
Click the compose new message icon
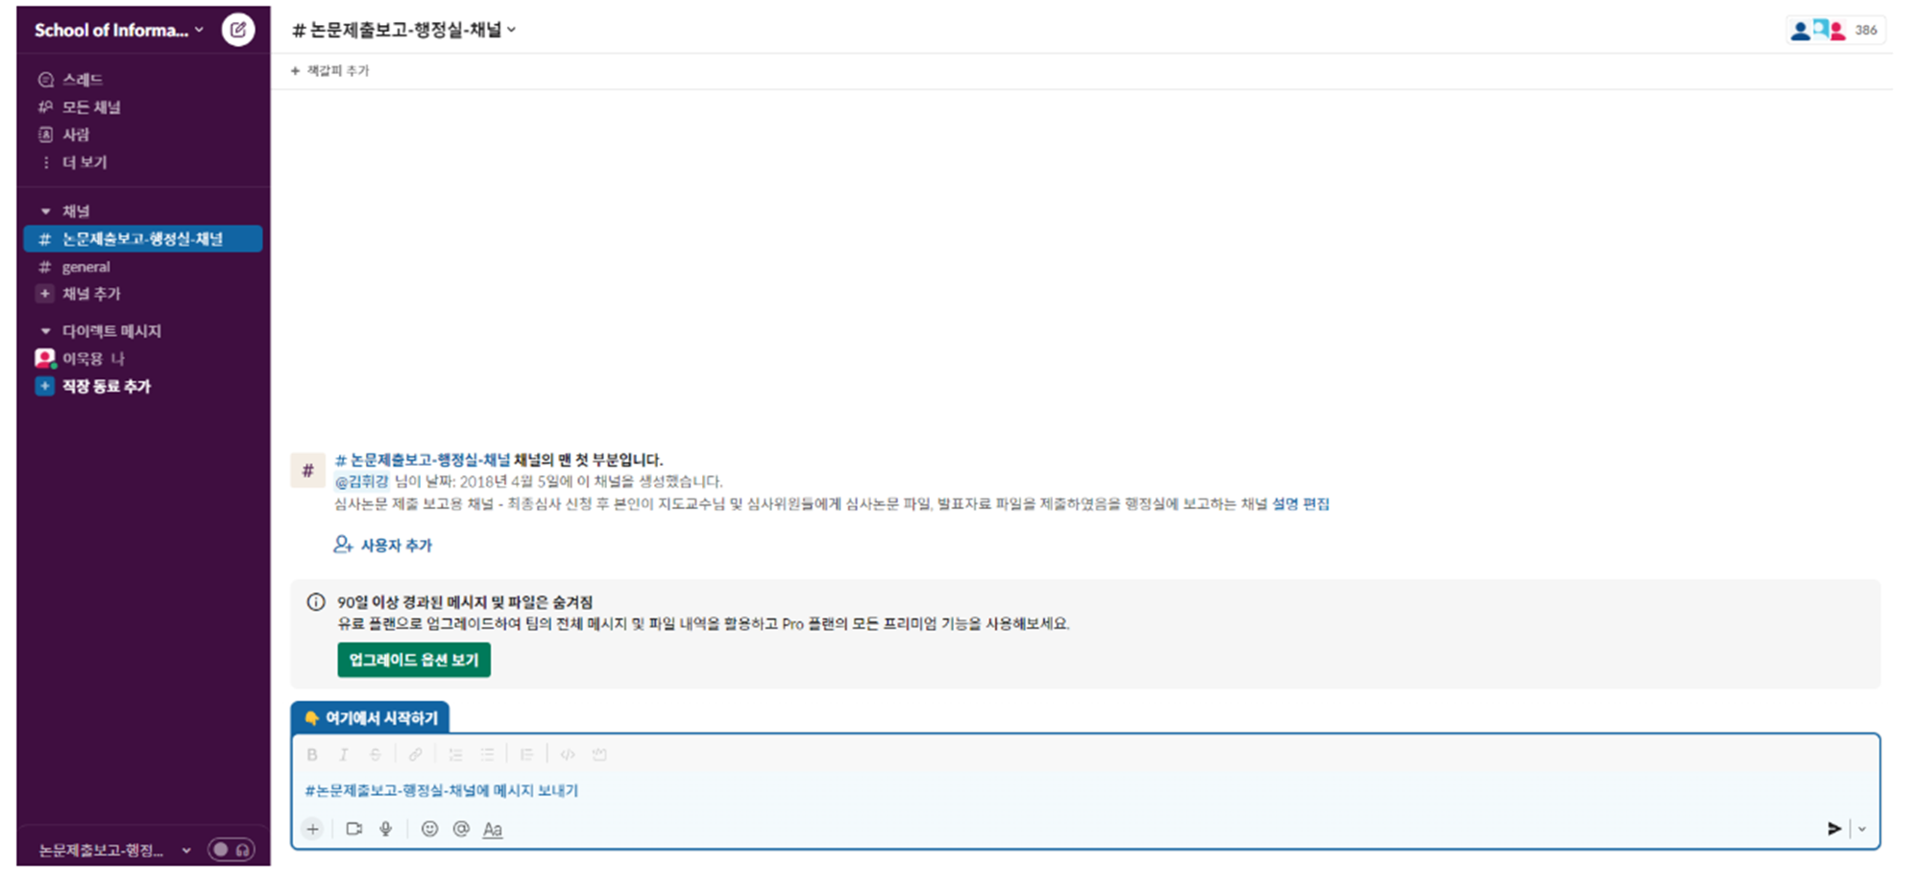pos(238,30)
